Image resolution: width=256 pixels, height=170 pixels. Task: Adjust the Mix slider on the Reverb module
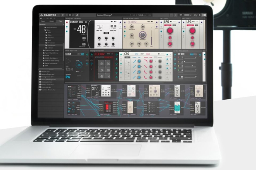[152, 38]
